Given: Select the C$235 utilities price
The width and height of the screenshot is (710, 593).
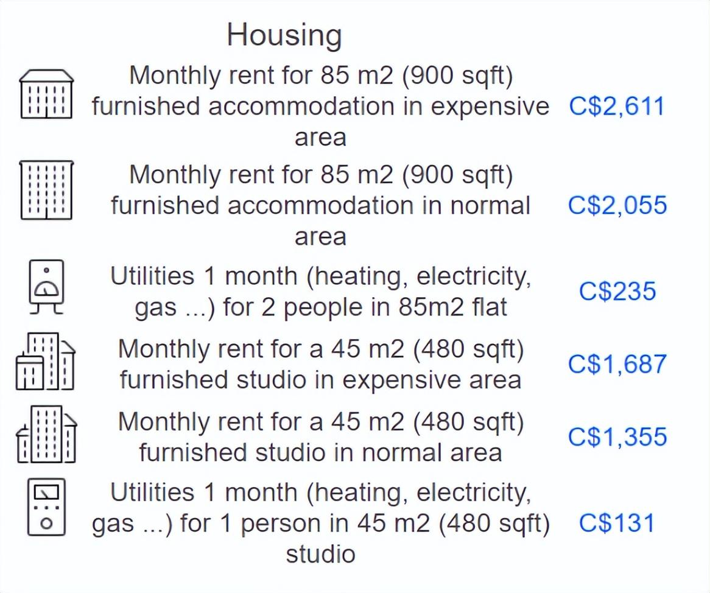Looking at the screenshot, I should point(617,291).
